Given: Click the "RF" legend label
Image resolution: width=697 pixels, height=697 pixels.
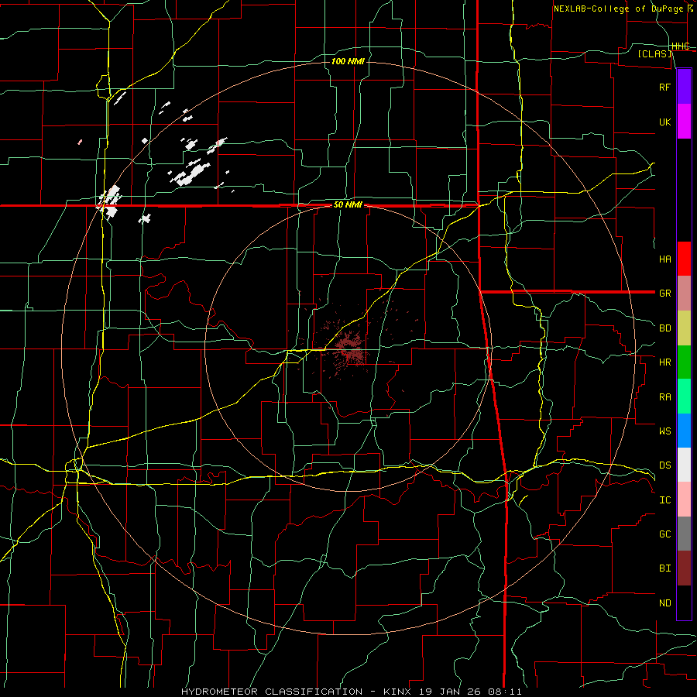Looking at the screenshot, I should pyautogui.click(x=664, y=87).
